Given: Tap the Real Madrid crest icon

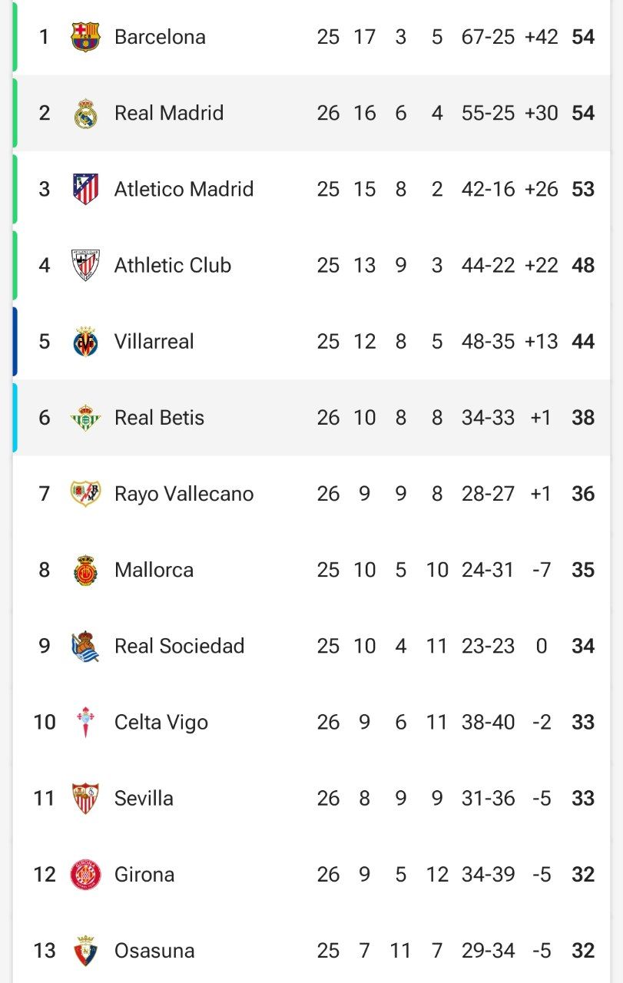Looking at the screenshot, I should 85,113.
